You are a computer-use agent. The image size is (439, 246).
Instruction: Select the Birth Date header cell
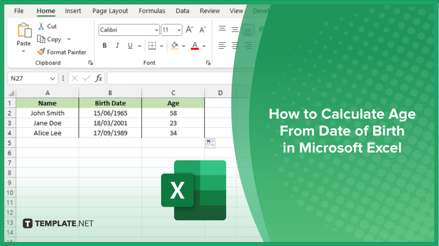110,103
